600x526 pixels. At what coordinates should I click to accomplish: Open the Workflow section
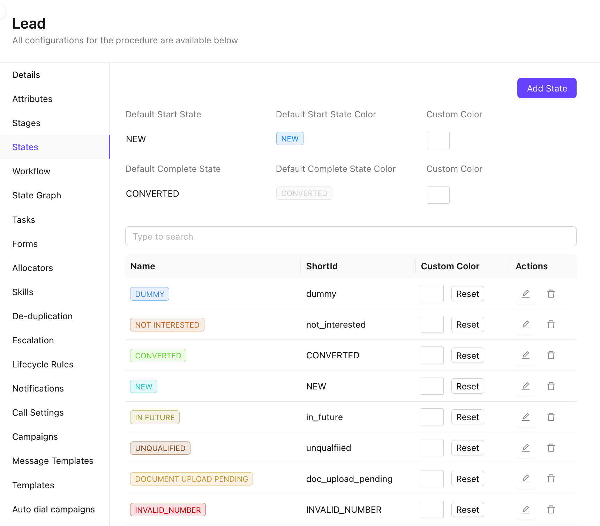tap(31, 171)
